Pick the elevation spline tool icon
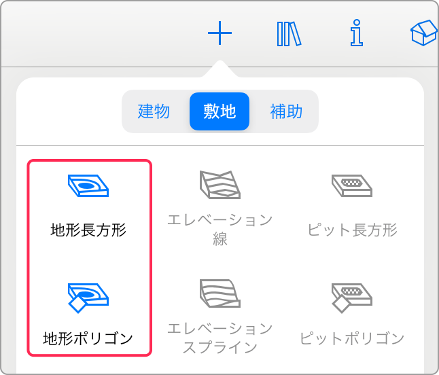 pyautogui.click(x=220, y=293)
